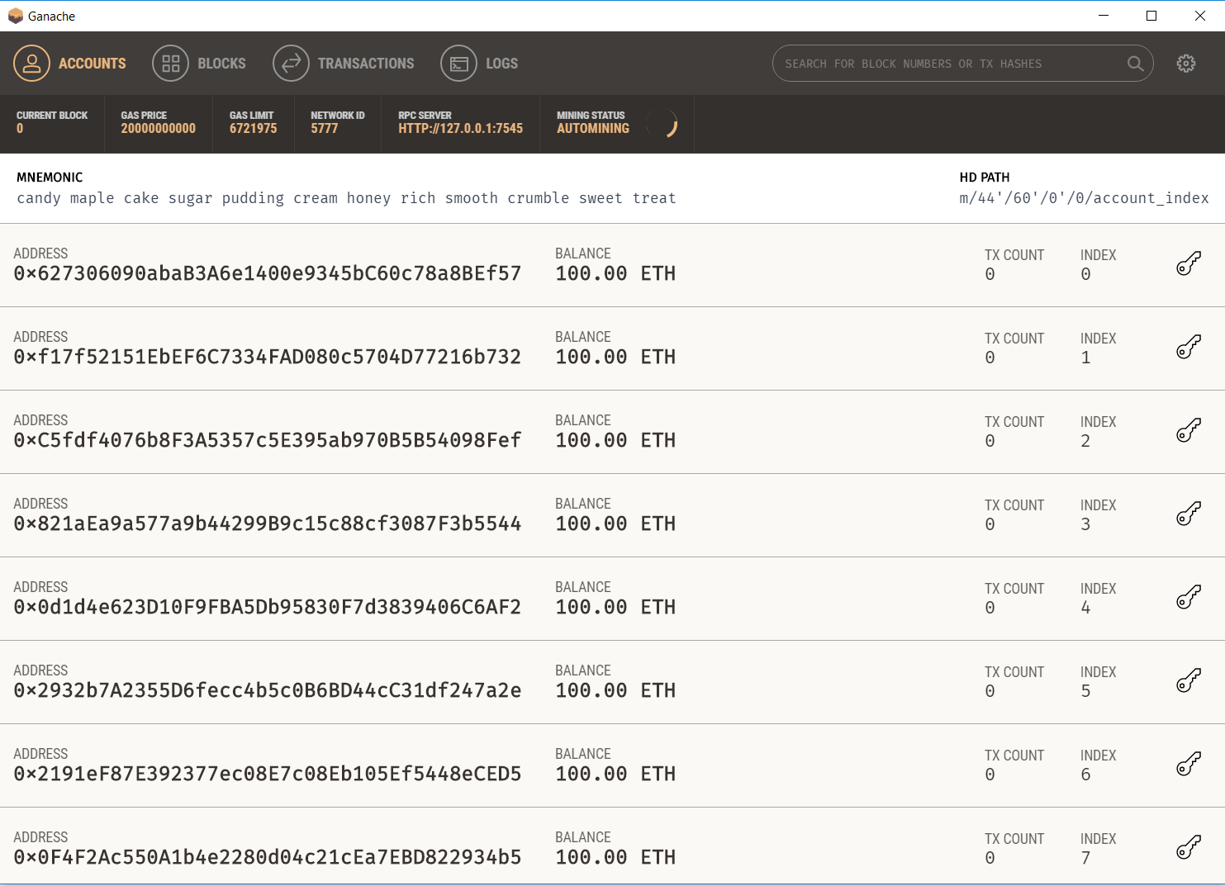This screenshot has width=1225, height=886.
Task: Click the Blocks grid icon
Action: click(x=171, y=64)
